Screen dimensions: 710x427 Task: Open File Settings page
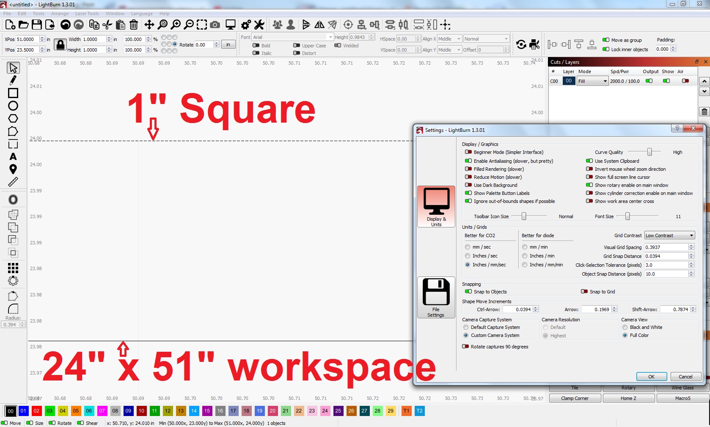(x=436, y=297)
